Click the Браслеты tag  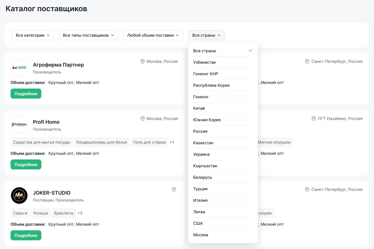(x=64, y=213)
